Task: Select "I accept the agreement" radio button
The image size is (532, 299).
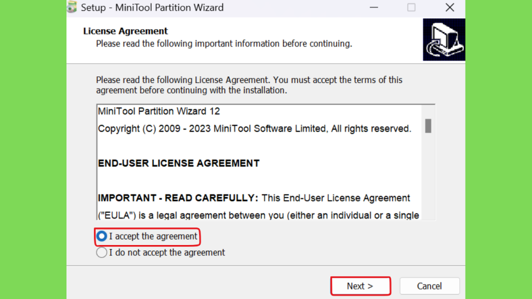Action: click(101, 236)
